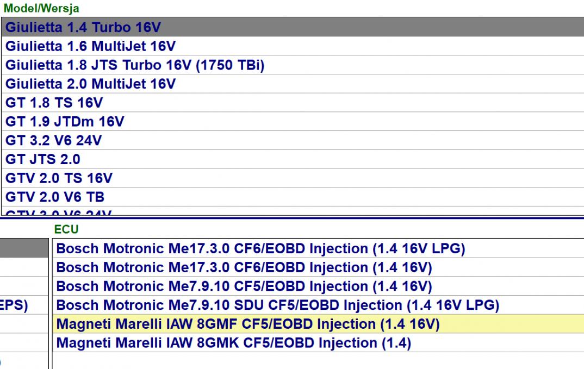
Task: Select Giulietta 1.4 Turbo 16V model
Action: coord(83,27)
